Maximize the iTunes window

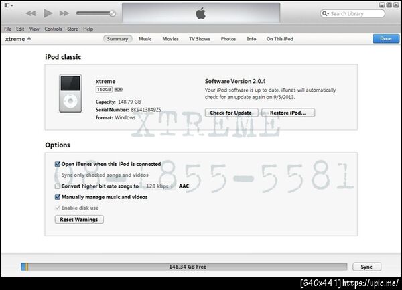point(389,5)
